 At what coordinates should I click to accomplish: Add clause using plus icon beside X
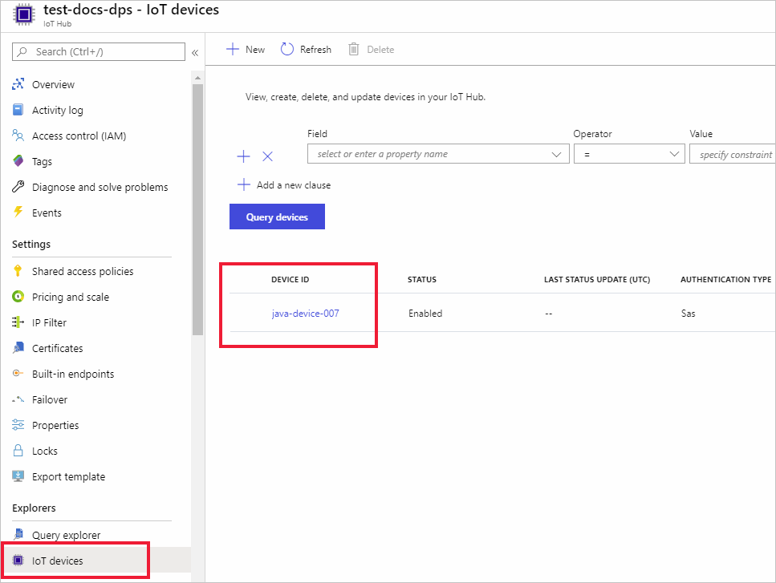pos(244,156)
